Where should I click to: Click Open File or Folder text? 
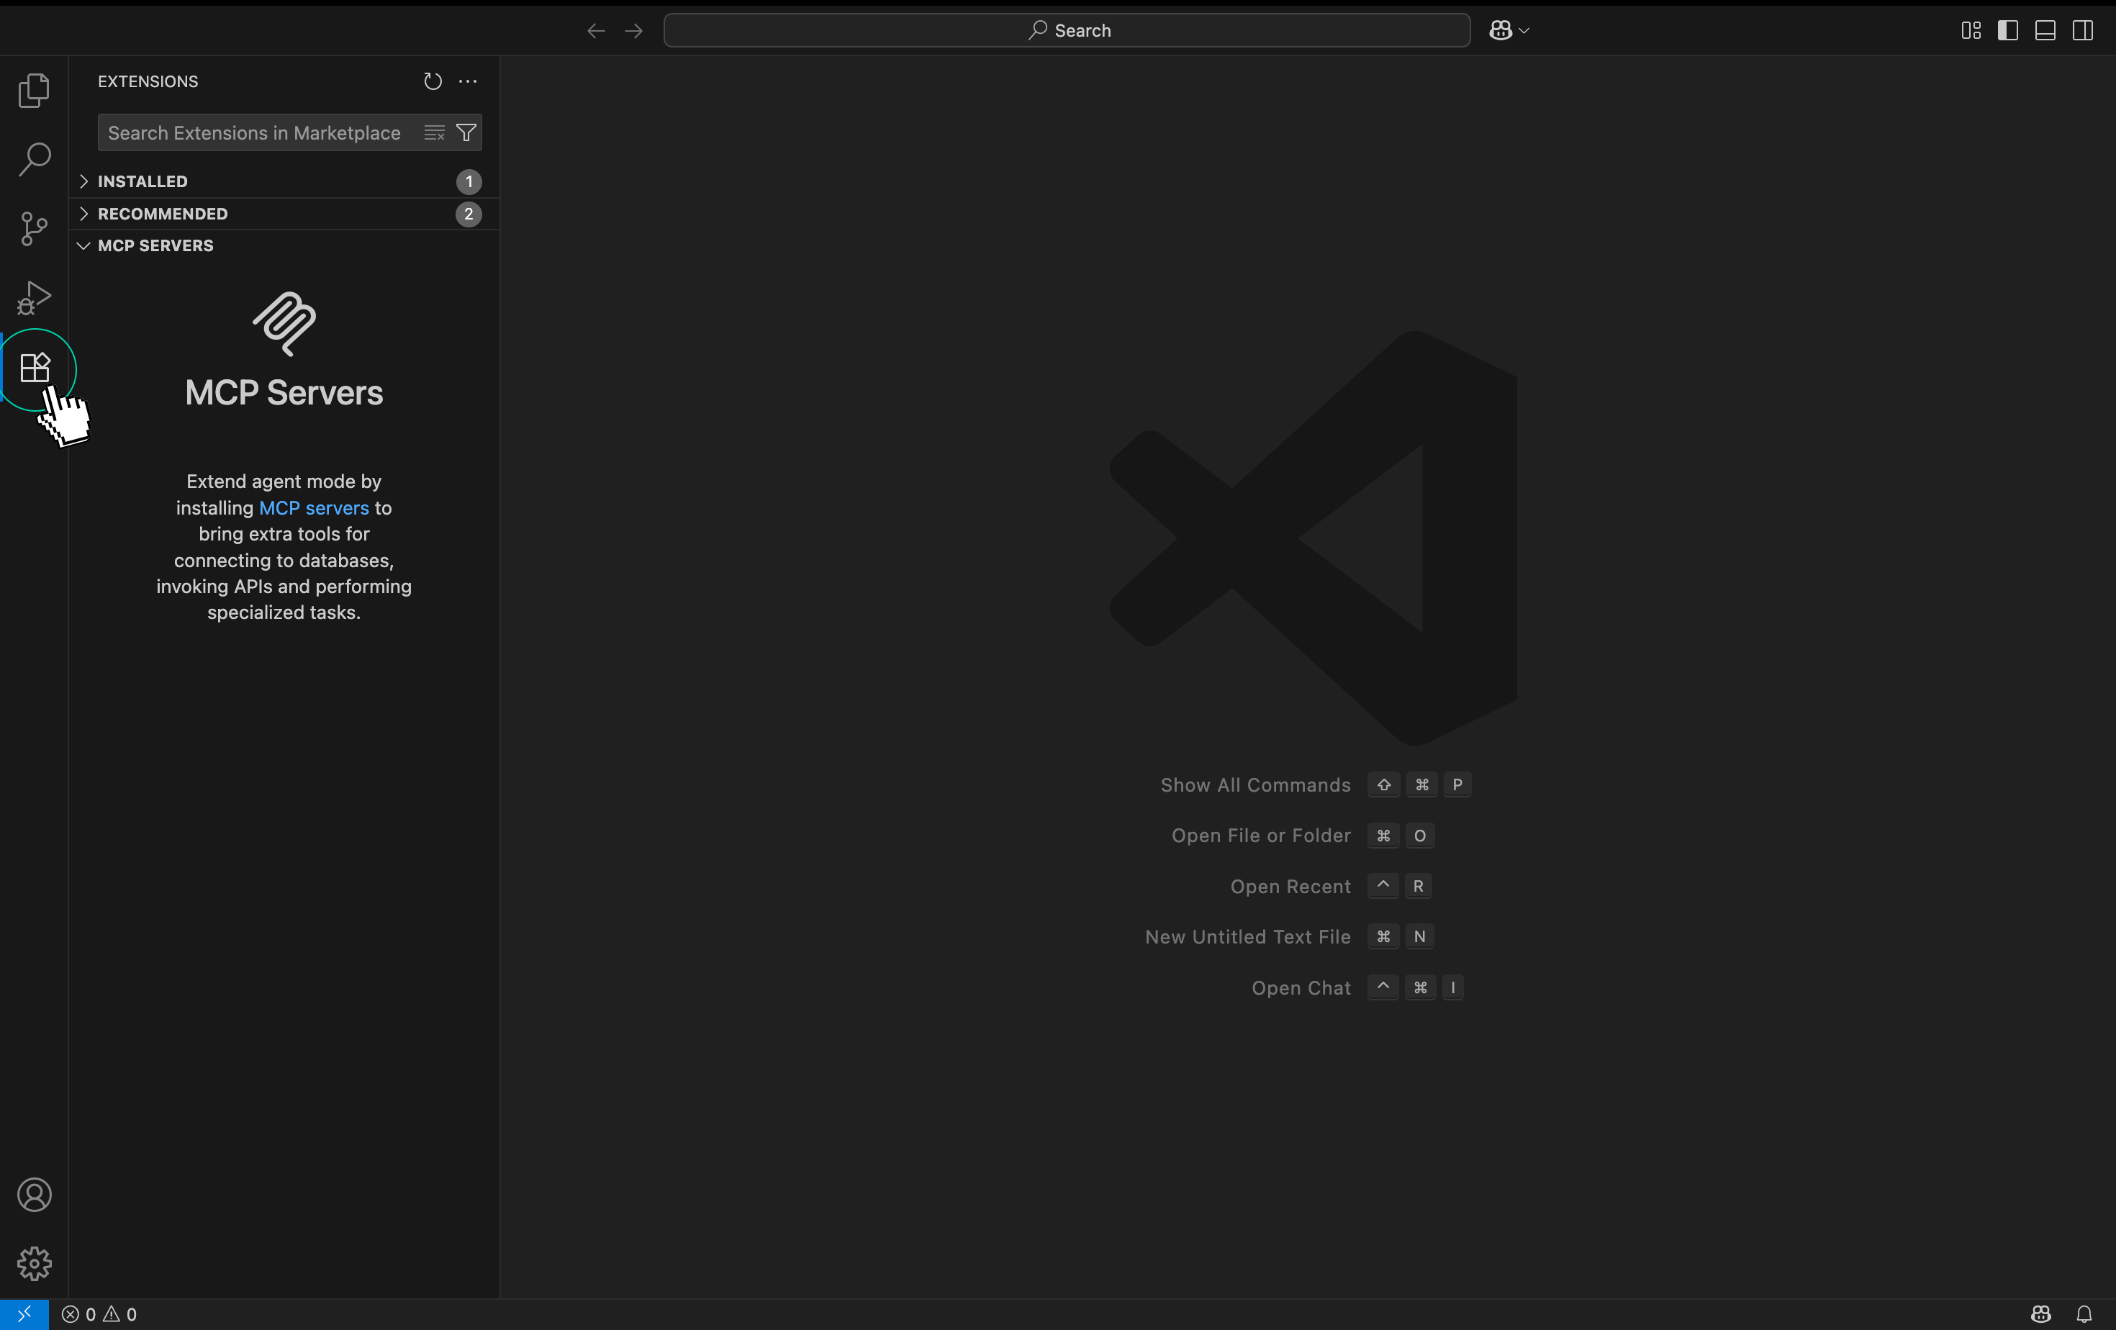pyautogui.click(x=1261, y=836)
